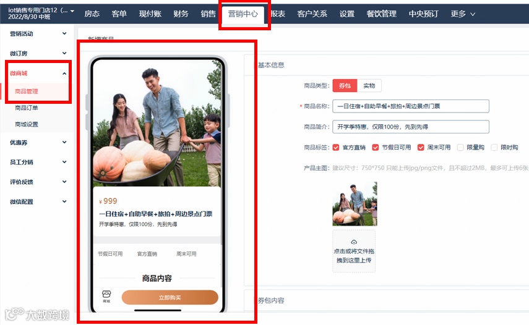The height and width of the screenshot is (325, 529).
Task: Click the 券包内容 section heading
Action: pos(271,300)
